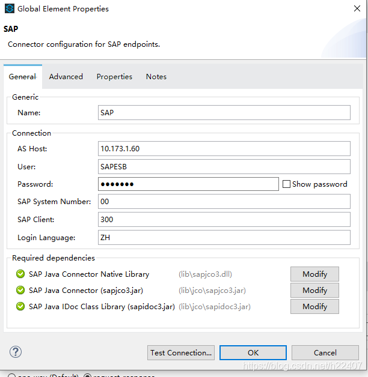
Task: Click the SAP Java Connector Native Library label
Action: [x=89, y=274]
